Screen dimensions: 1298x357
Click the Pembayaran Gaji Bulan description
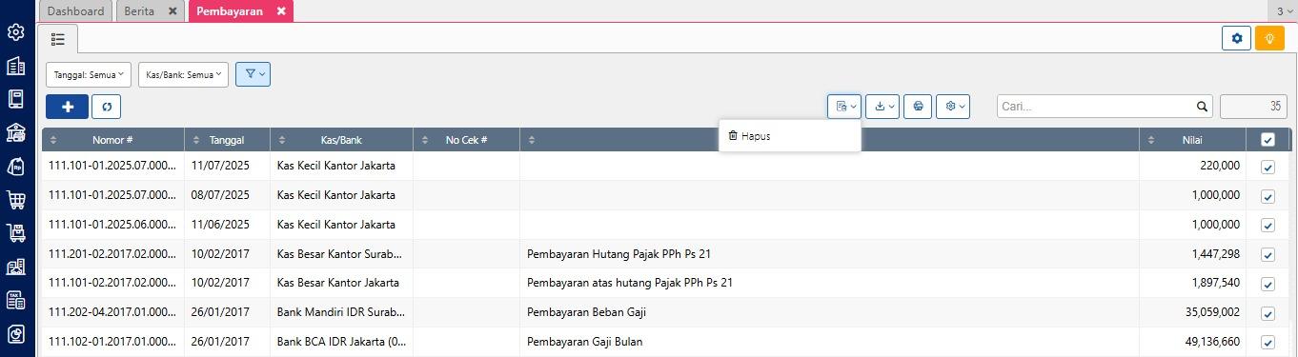point(585,343)
